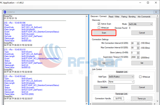Increase Min Connection Interval with up arrow
Viewport: 160px width, 105px height.
(x=138, y=43)
